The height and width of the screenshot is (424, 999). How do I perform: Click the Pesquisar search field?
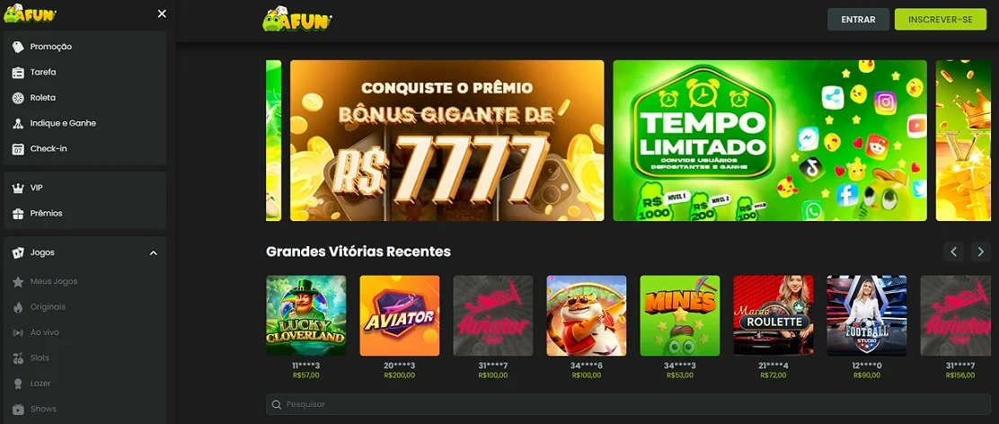click(x=628, y=404)
